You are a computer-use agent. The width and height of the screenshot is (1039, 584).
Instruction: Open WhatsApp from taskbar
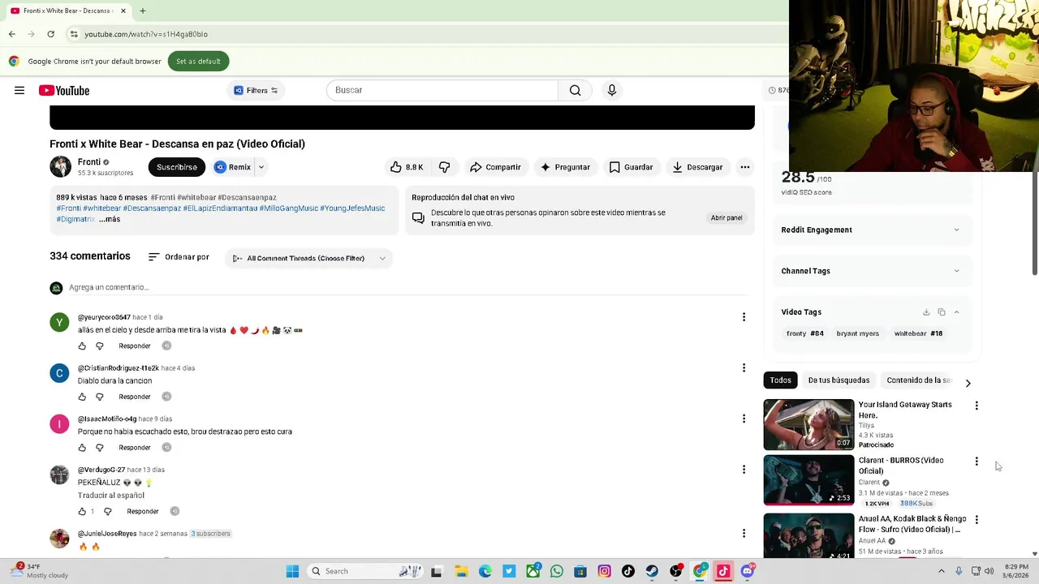(556, 572)
